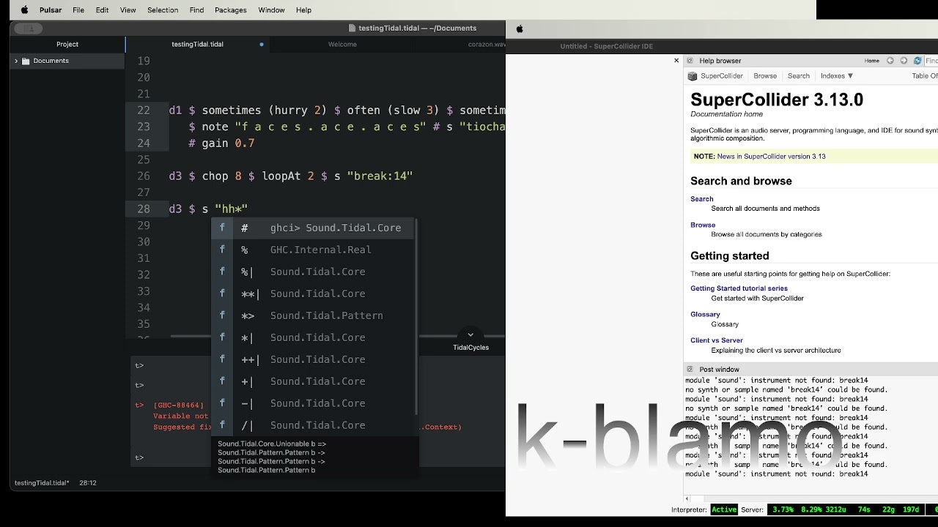Click the TidalCycles panel label

tap(470, 348)
